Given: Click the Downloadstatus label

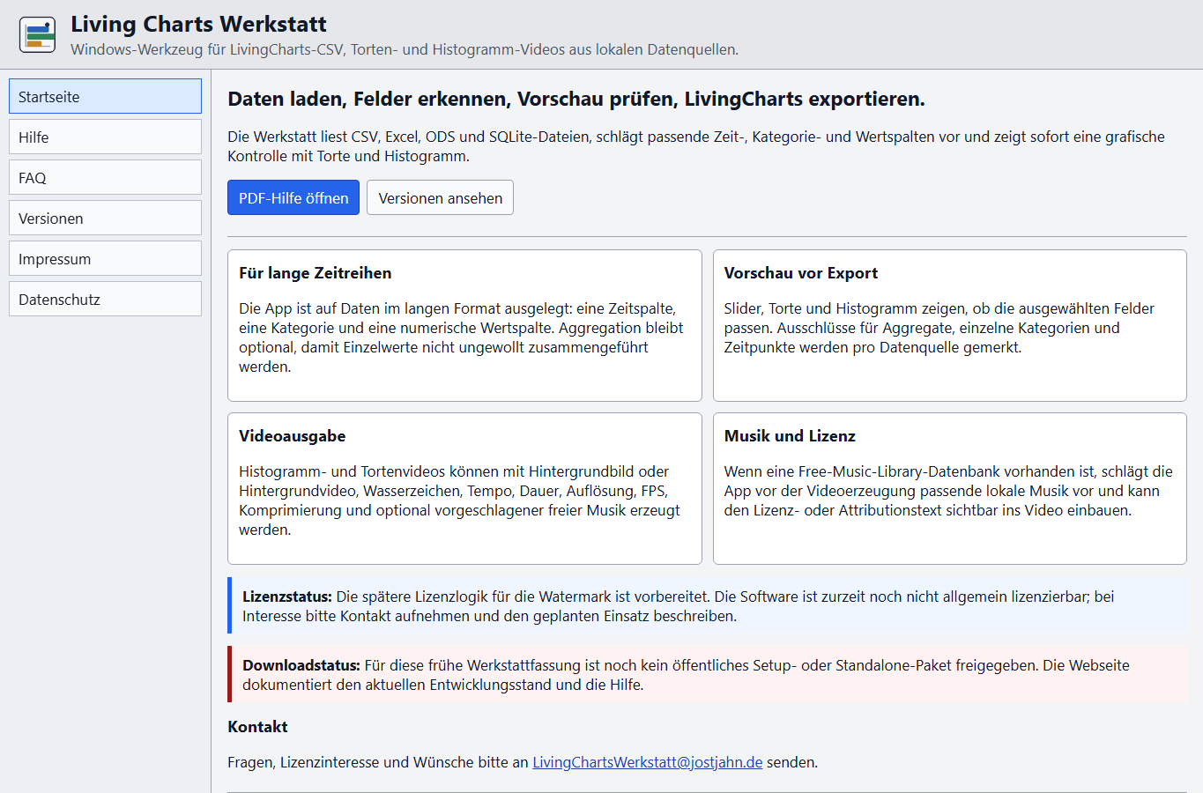Looking at the screenshot, I should pos(301,665).
